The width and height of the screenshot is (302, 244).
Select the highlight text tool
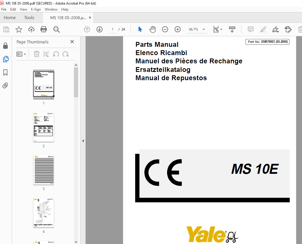[263, 29]
